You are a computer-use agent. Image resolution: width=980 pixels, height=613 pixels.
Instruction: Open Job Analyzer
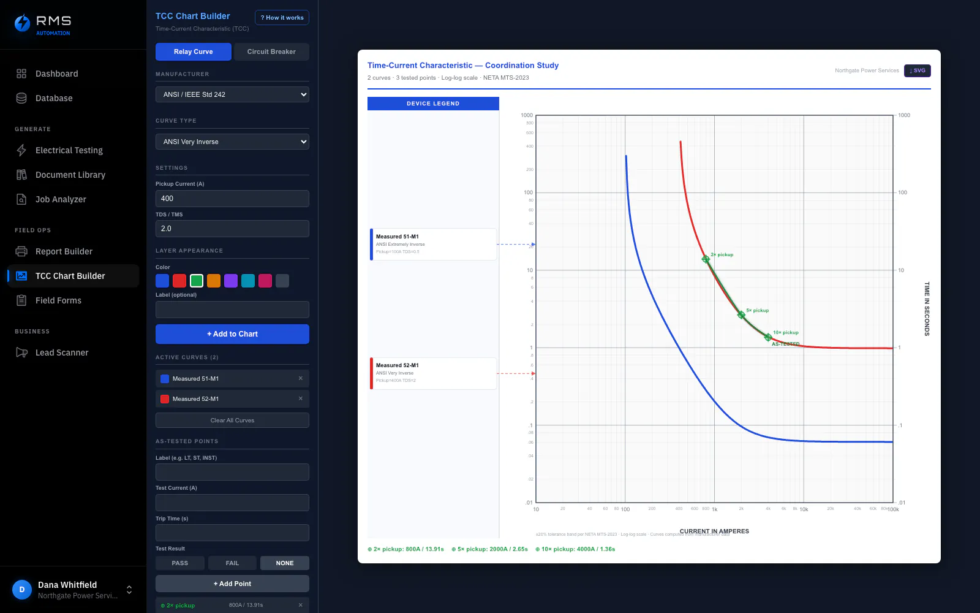pos(73,199)
